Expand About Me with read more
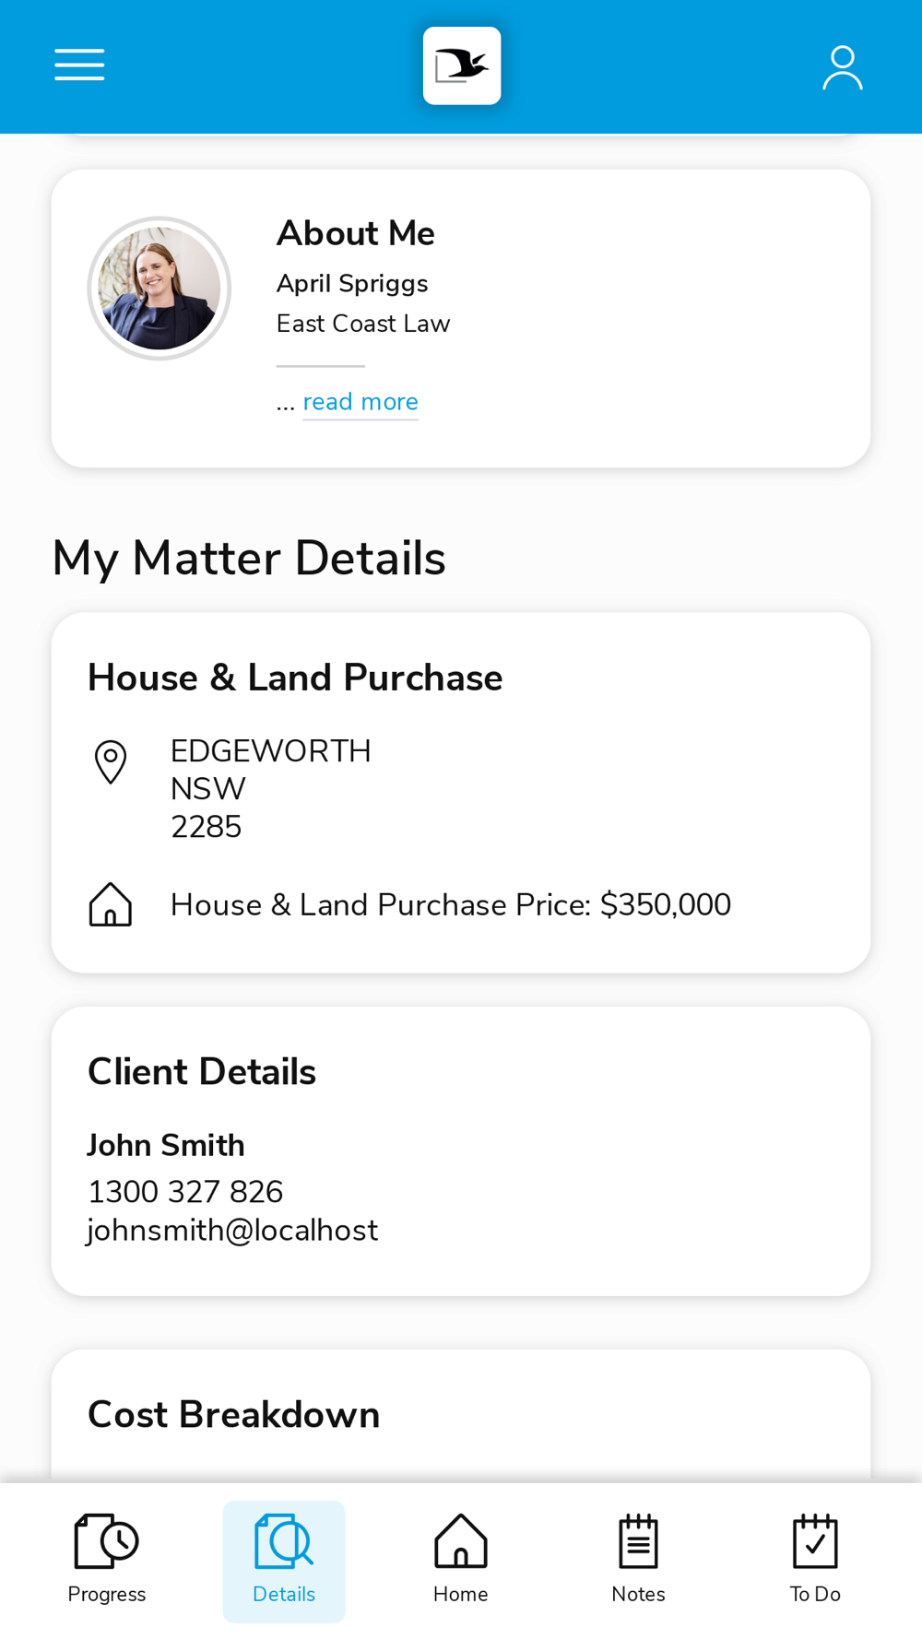The image size is (922, 1639). point(361,402)
